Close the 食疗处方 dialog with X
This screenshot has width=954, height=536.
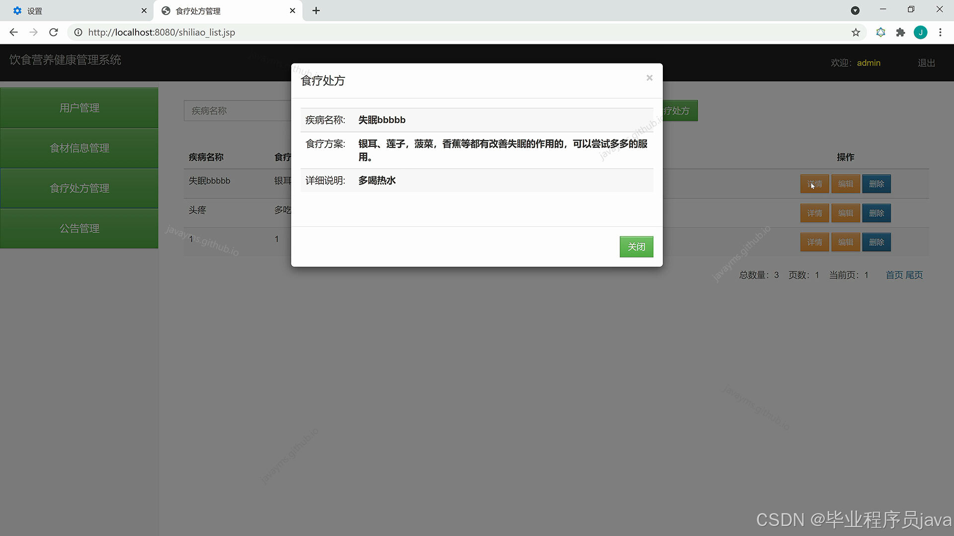649,78
